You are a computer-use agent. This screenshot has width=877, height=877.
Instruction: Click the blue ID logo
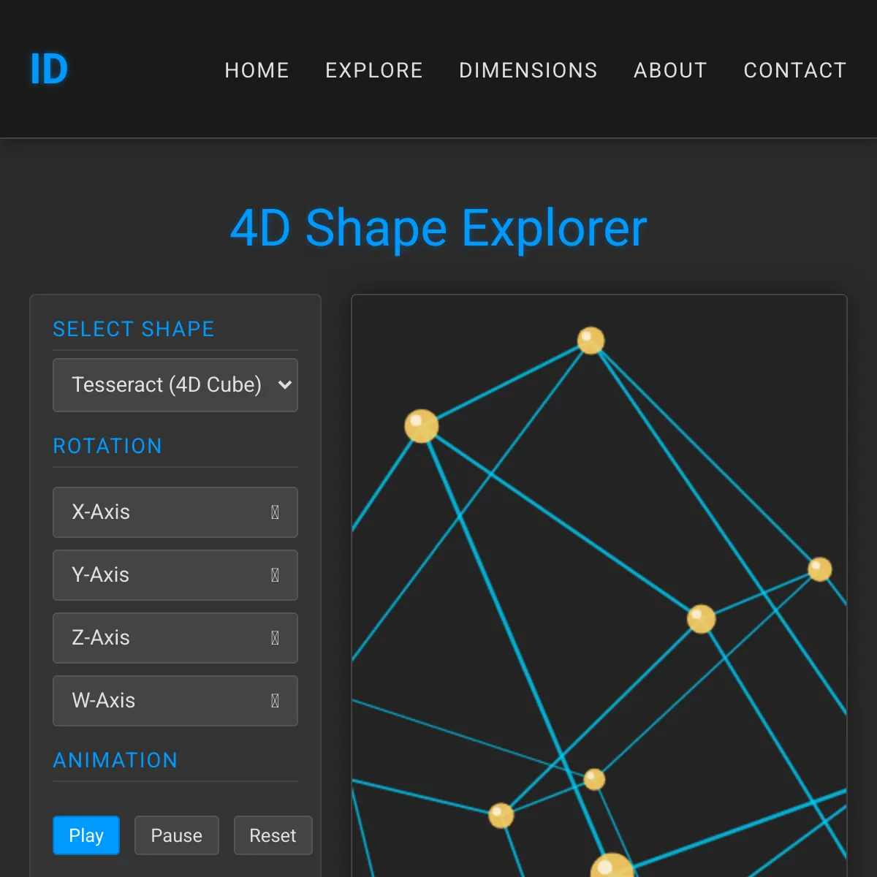[x=49, y=69]
